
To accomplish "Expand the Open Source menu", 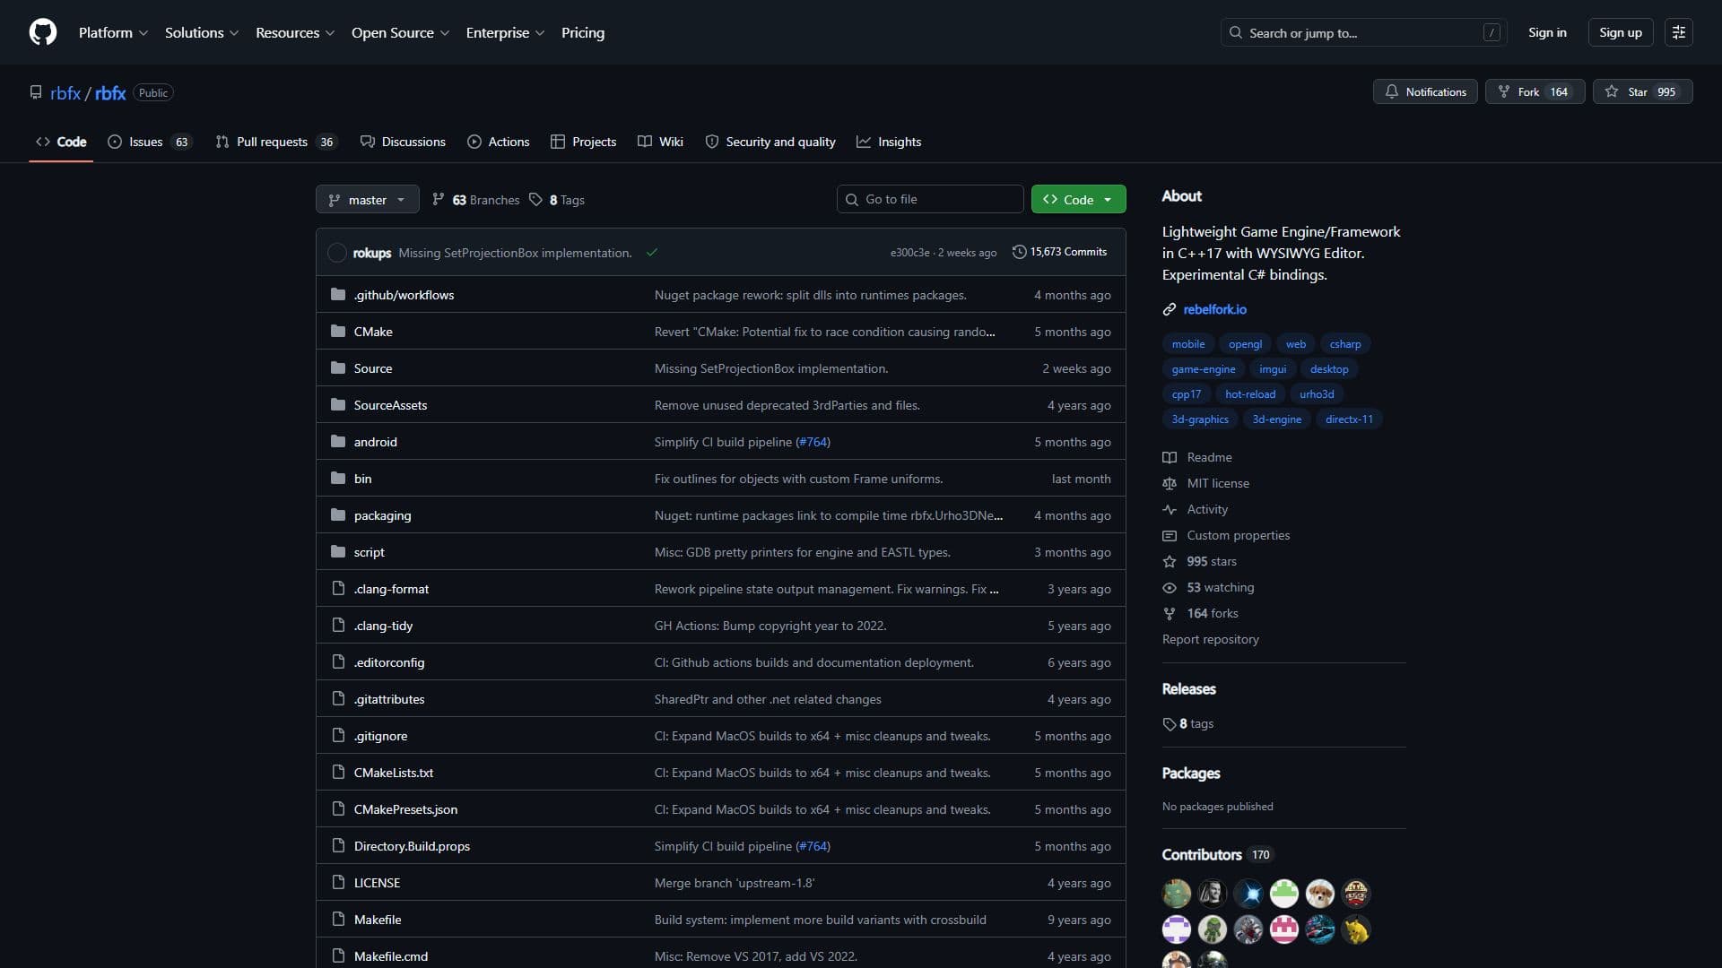I will [x=400, y=32].
